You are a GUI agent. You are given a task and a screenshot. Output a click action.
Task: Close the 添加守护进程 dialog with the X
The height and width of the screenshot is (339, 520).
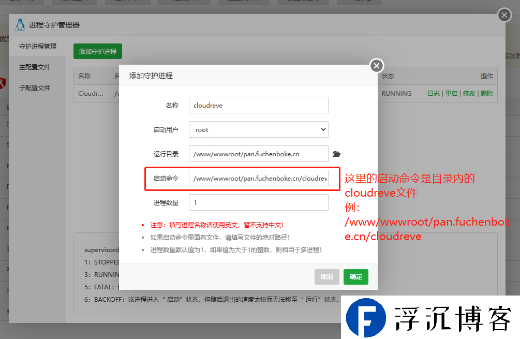pyautogui.click(x=376, y=66)
